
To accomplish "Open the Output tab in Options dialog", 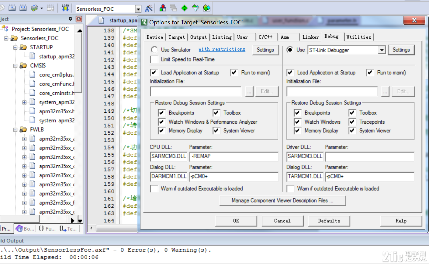I will [198, 37].
